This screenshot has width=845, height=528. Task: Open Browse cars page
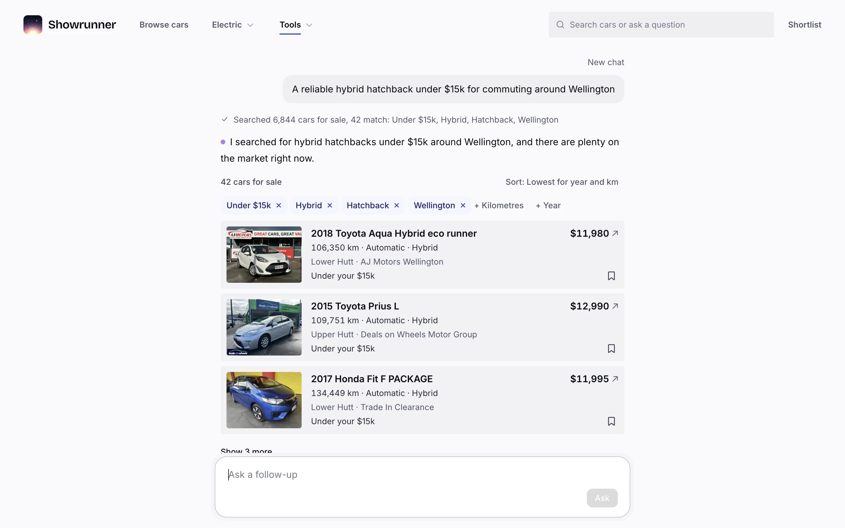coord(164,25)
